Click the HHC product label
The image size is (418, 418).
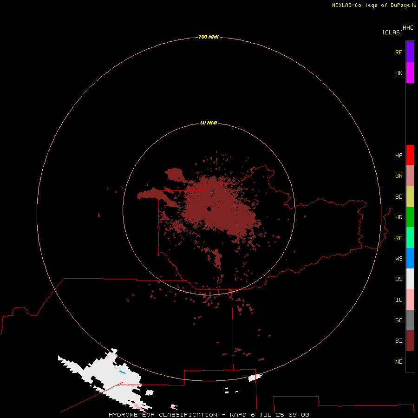point(408,28)
